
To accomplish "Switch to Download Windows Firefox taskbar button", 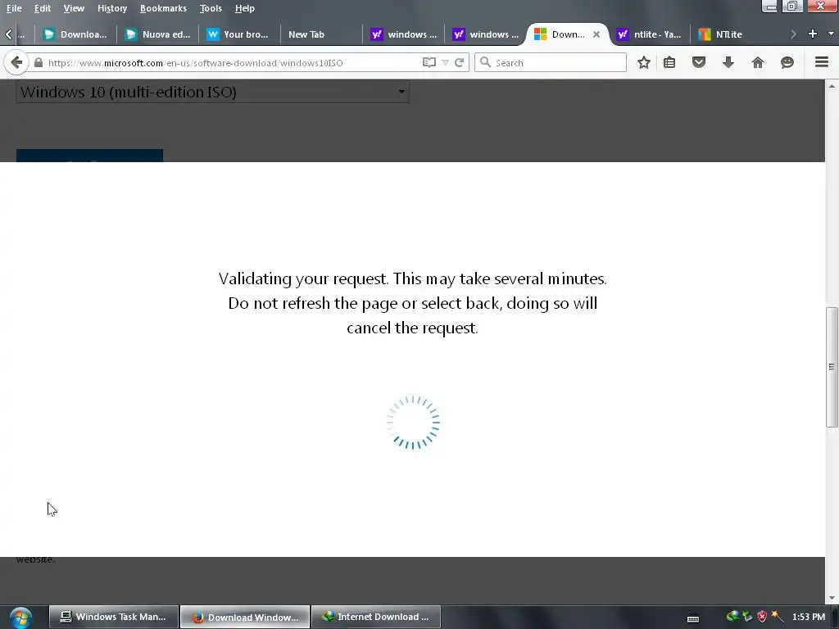I will [x=245, y=617].
